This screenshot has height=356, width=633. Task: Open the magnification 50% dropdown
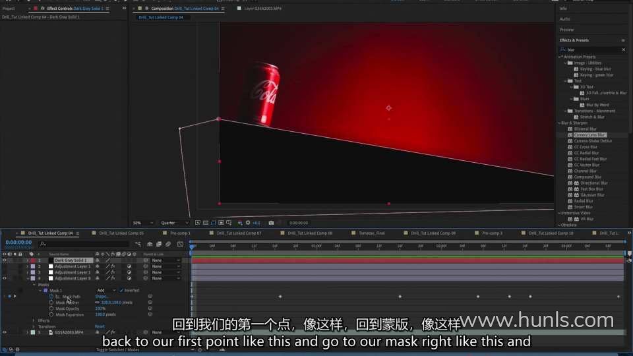(143, 223)
